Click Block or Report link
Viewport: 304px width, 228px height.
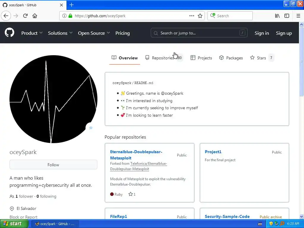pos(23,217)
